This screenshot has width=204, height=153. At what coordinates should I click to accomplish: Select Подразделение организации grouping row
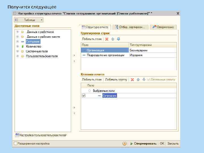[105, 55]
